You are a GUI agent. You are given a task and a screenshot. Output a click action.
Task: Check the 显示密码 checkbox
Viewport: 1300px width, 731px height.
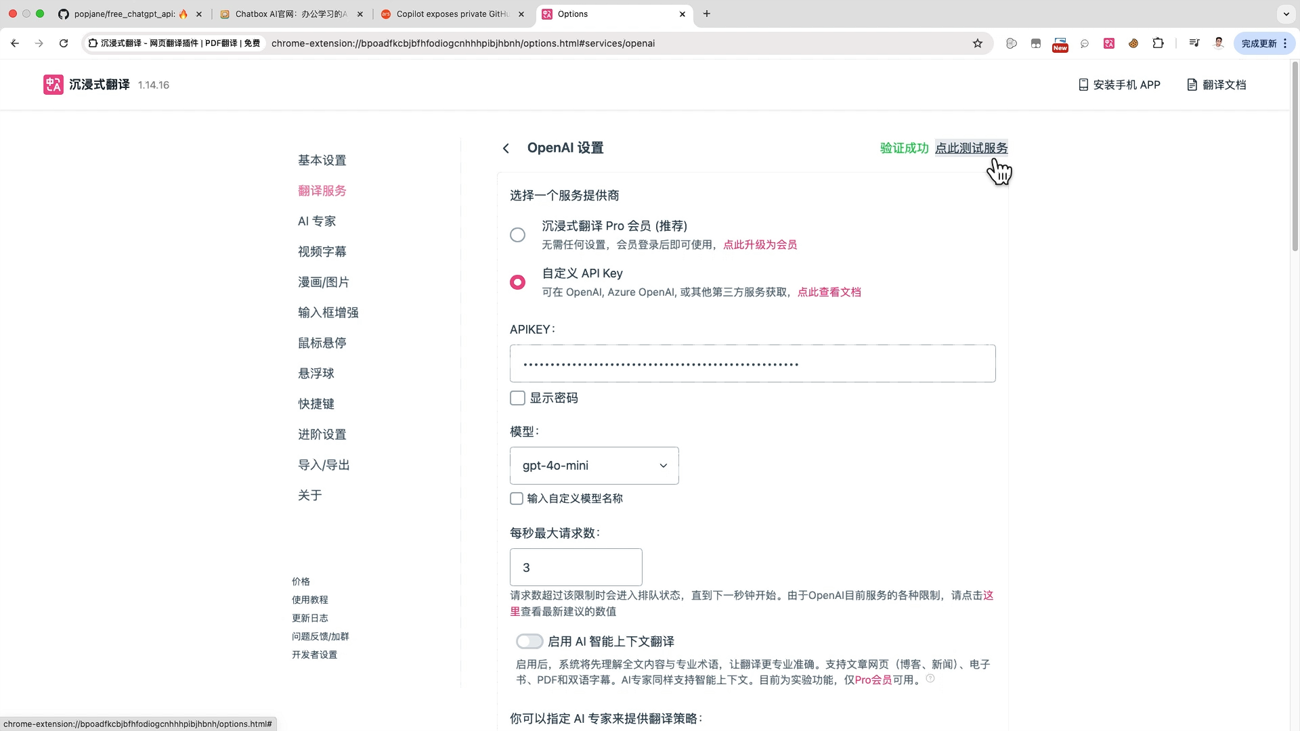click(517, 398)
